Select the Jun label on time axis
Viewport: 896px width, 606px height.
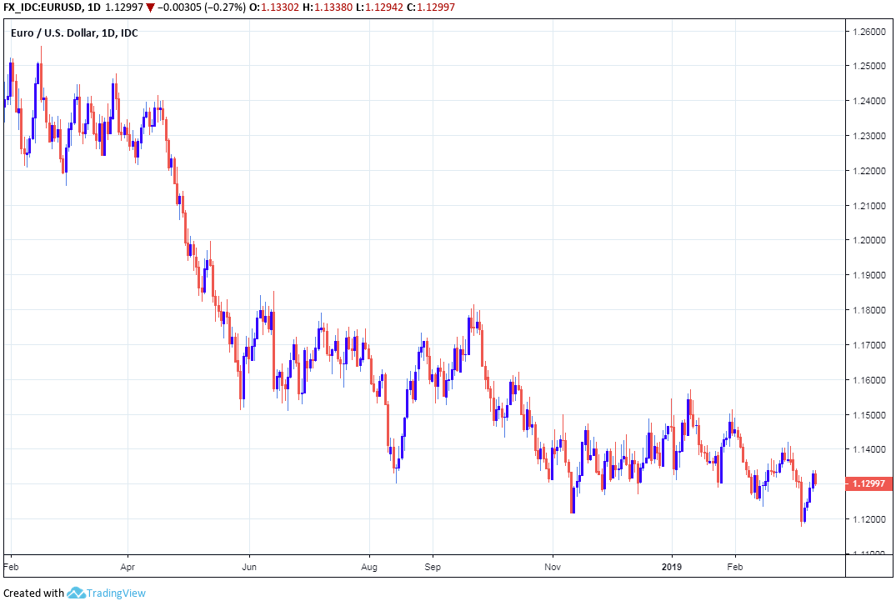point(249,564)
